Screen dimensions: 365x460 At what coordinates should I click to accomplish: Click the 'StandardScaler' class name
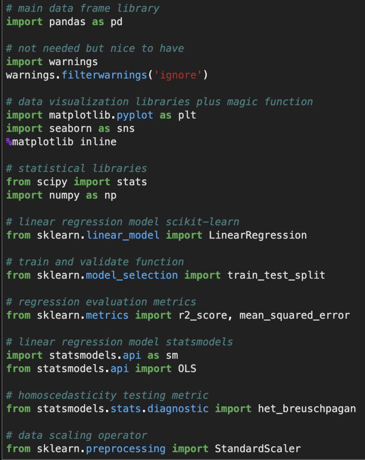coord(258,449)
